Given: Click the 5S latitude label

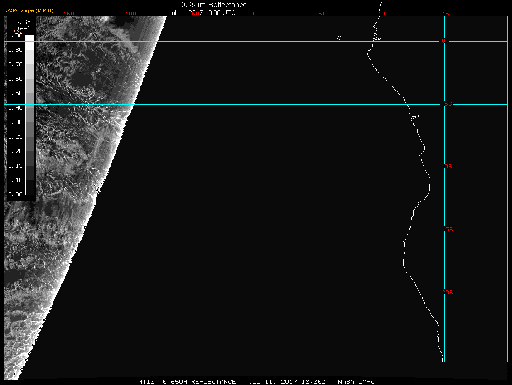Looking at the screenshot, I should (447, 104).
